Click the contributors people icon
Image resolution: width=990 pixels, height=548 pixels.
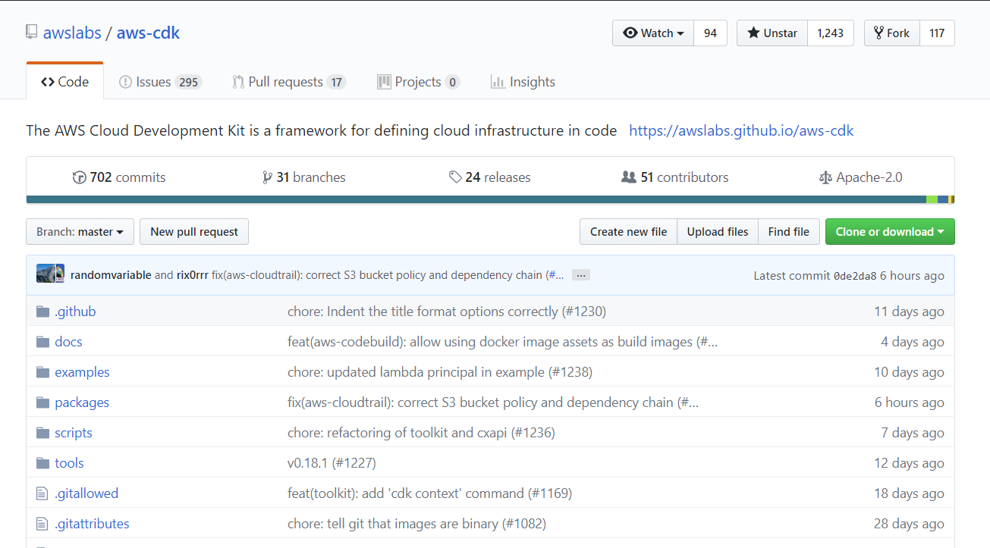pyautogui.click(x=628, y=177)
